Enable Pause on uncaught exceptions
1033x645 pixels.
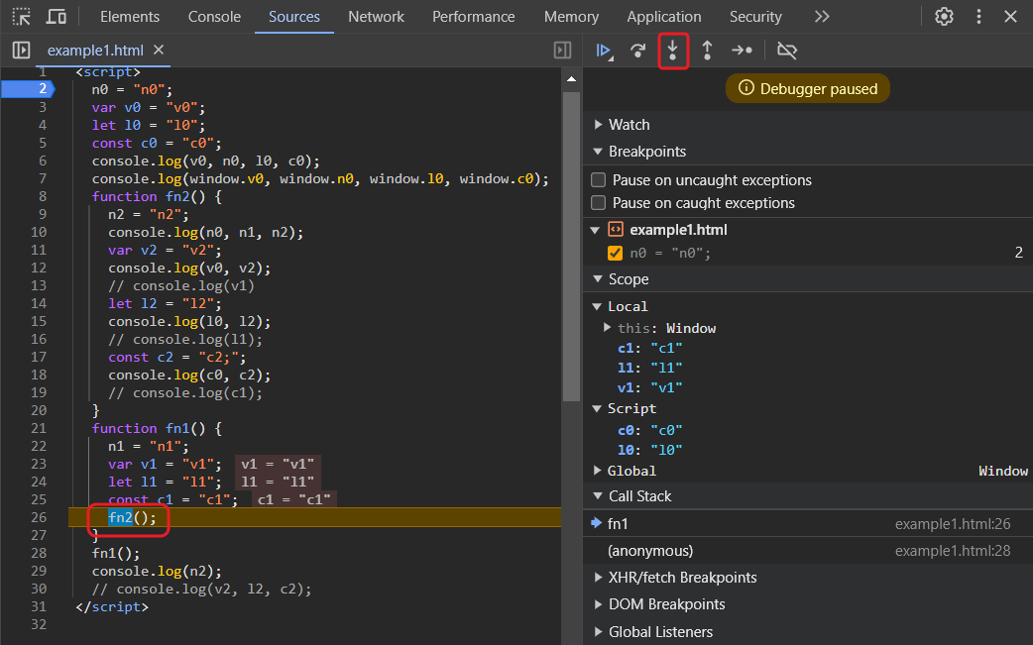pyautogui.click(x=599, y=180)
